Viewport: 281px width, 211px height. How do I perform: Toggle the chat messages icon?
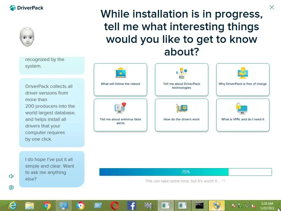point(11,188)
